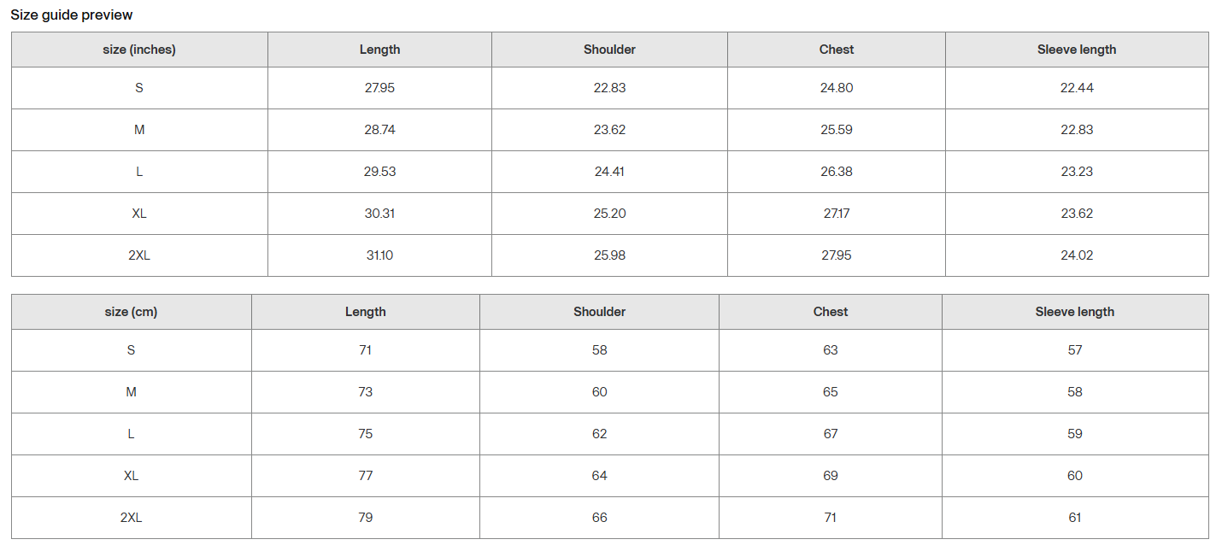Click the Sleeve length header in inches table

tap(1077, 50)
